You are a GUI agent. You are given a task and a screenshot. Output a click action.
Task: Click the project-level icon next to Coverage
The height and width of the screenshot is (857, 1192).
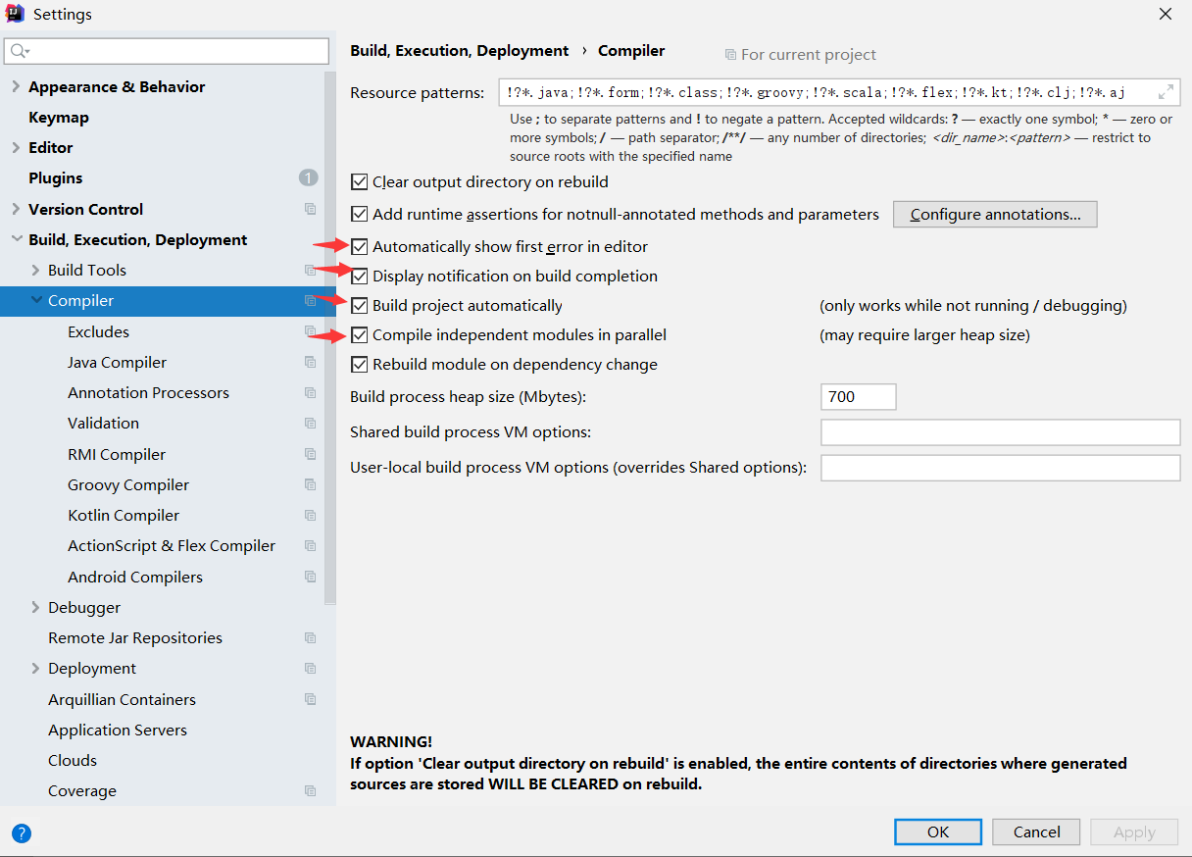pyautogui.click(x=310, y=790)
